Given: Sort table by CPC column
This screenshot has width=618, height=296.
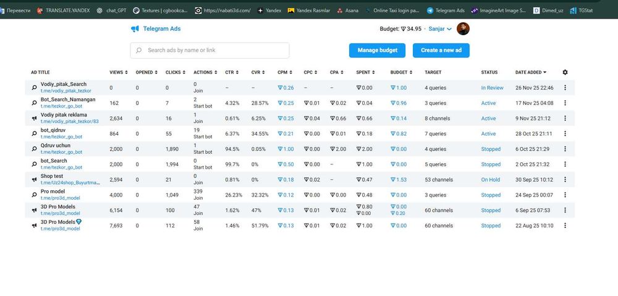Looking at the screenshot, I should (x=311, y=72).
